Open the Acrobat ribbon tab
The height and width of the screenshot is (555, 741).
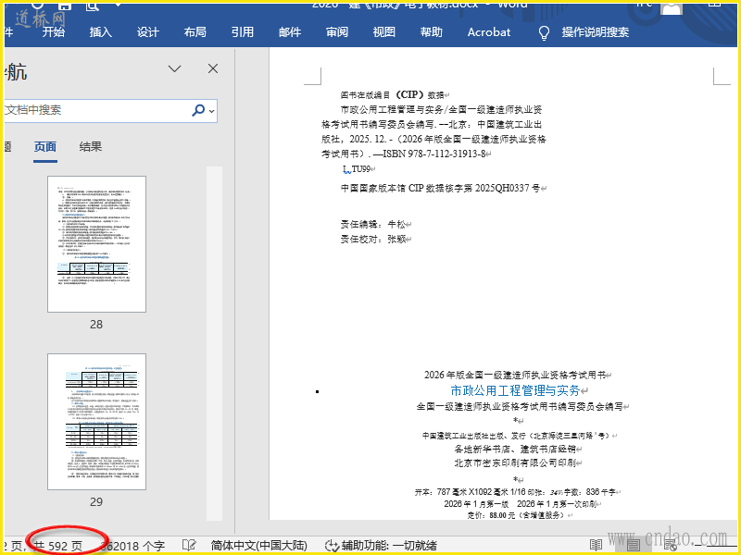(x=489, y=32)
